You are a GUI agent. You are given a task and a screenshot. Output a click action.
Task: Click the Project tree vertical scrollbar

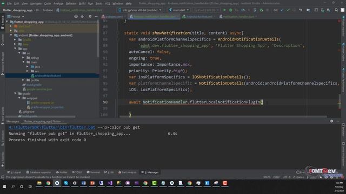(x=98, y=39)
